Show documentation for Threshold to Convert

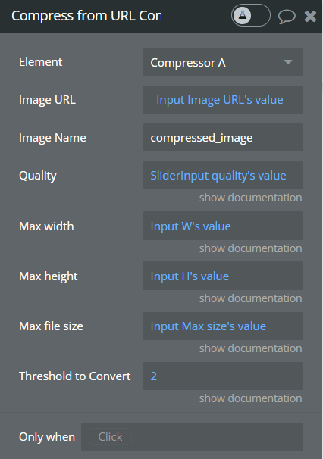point(251,398)
